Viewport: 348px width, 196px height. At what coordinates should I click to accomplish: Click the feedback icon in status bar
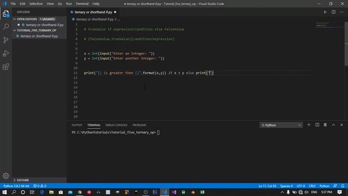(335, 186)
